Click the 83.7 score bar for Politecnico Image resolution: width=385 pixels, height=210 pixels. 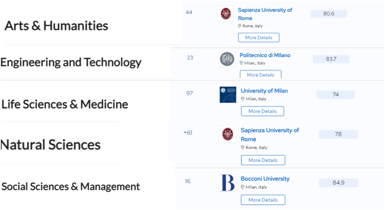coord(331,59)
